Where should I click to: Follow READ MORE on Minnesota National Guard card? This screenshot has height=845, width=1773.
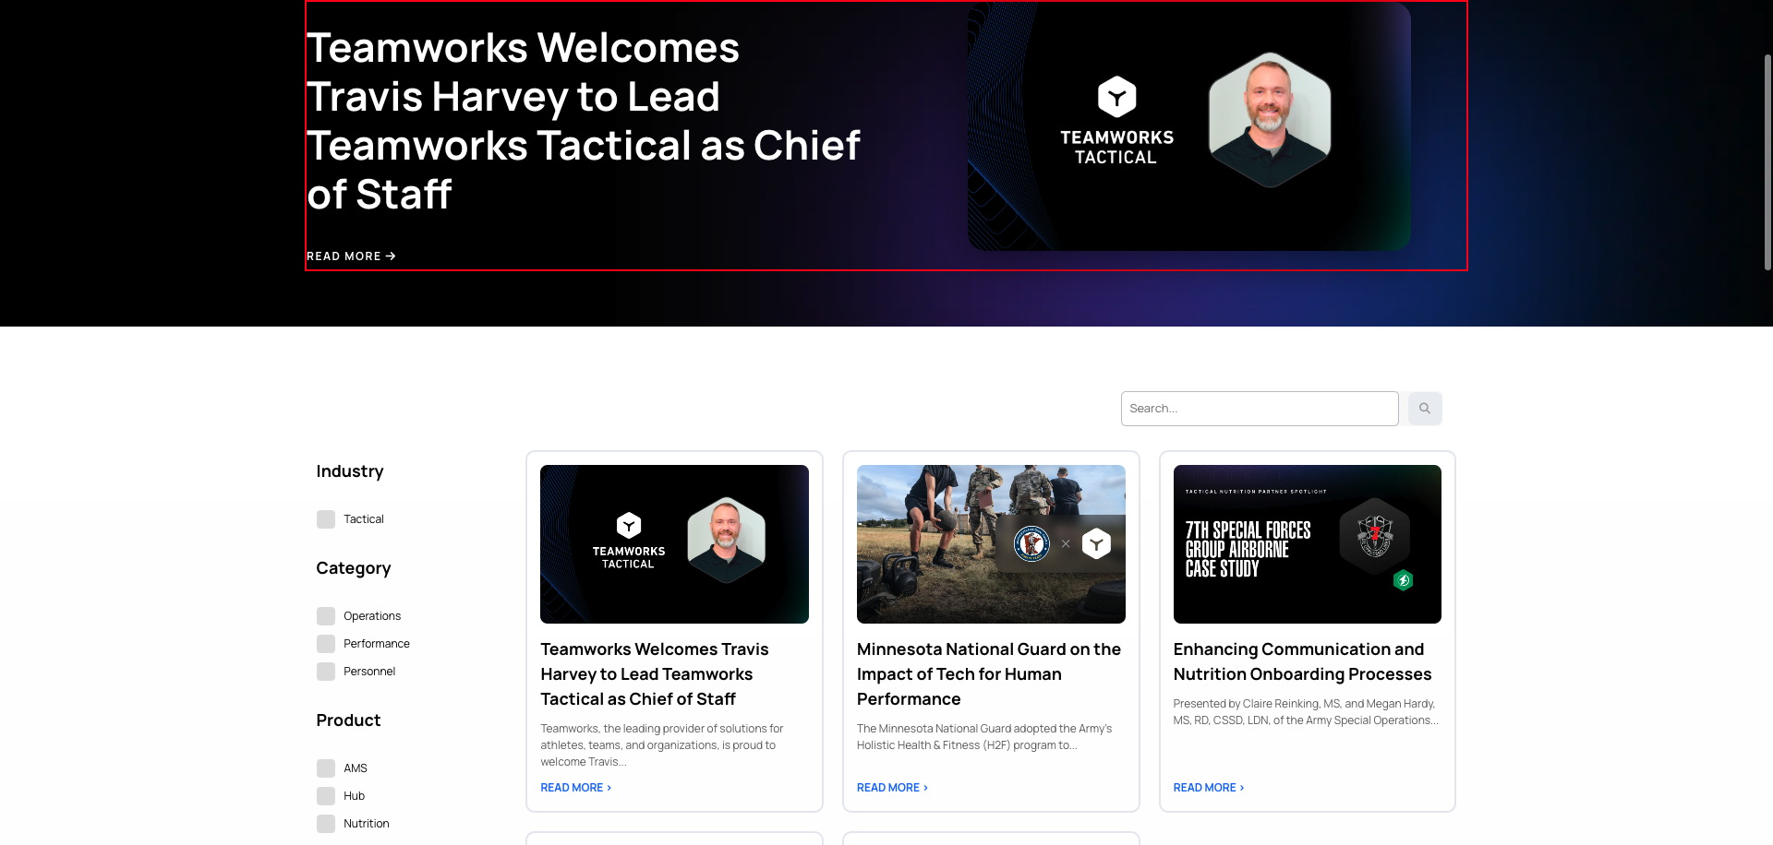coord(892,788)
